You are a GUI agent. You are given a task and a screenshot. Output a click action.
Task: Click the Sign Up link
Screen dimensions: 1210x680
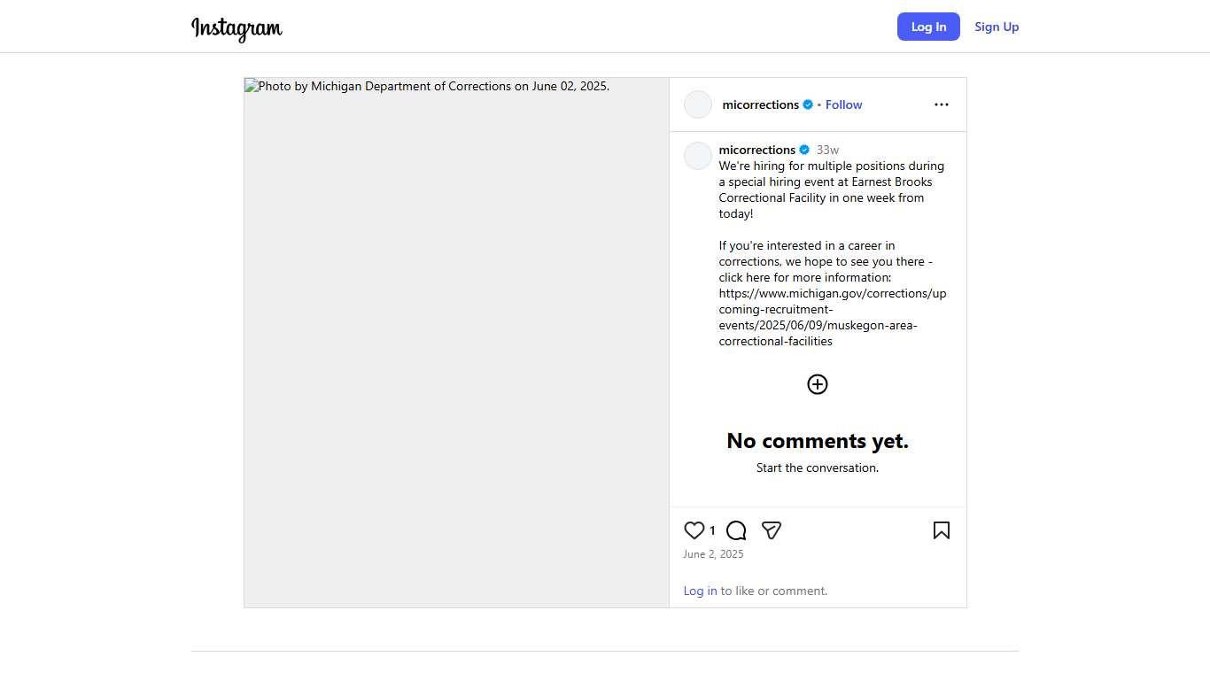pos(997,27)
